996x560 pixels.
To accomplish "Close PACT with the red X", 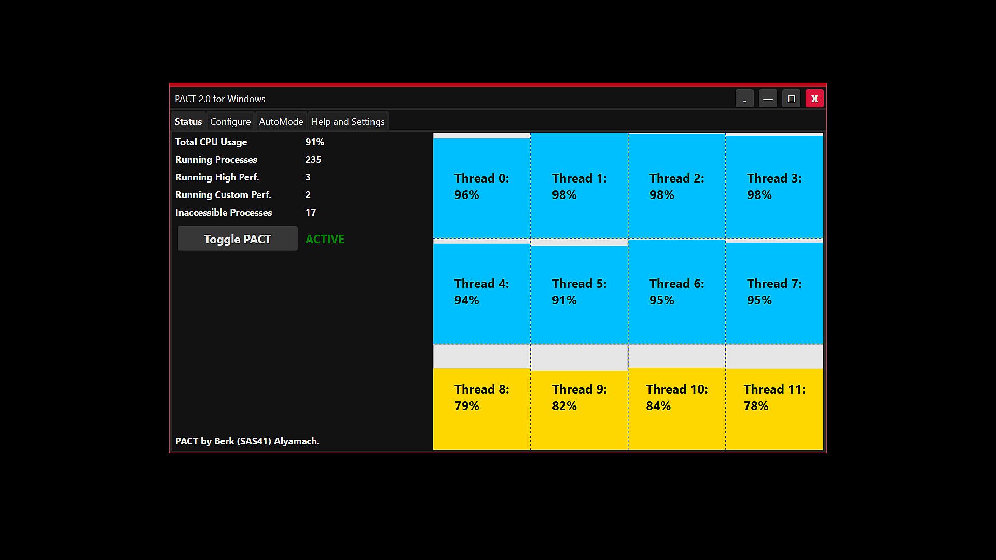I will [814, 99].
